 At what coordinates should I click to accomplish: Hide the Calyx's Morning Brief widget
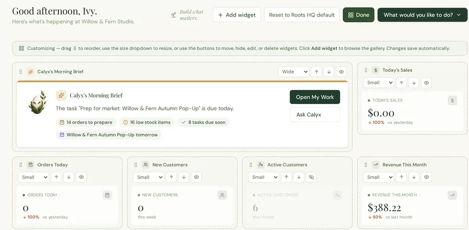(x=341, y=72)
